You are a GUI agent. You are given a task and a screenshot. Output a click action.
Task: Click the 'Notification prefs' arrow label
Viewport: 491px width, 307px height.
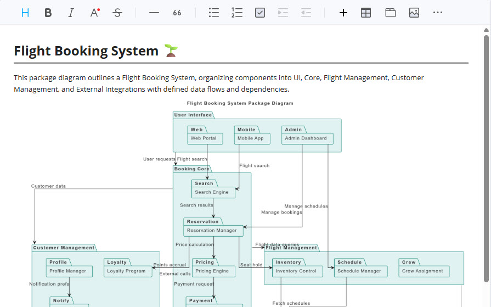[x=49, y=284]
